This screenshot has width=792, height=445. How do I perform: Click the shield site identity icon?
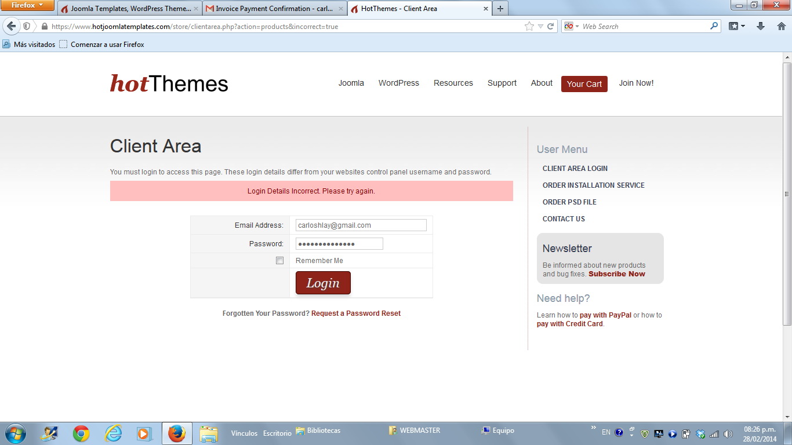[27, 27]
